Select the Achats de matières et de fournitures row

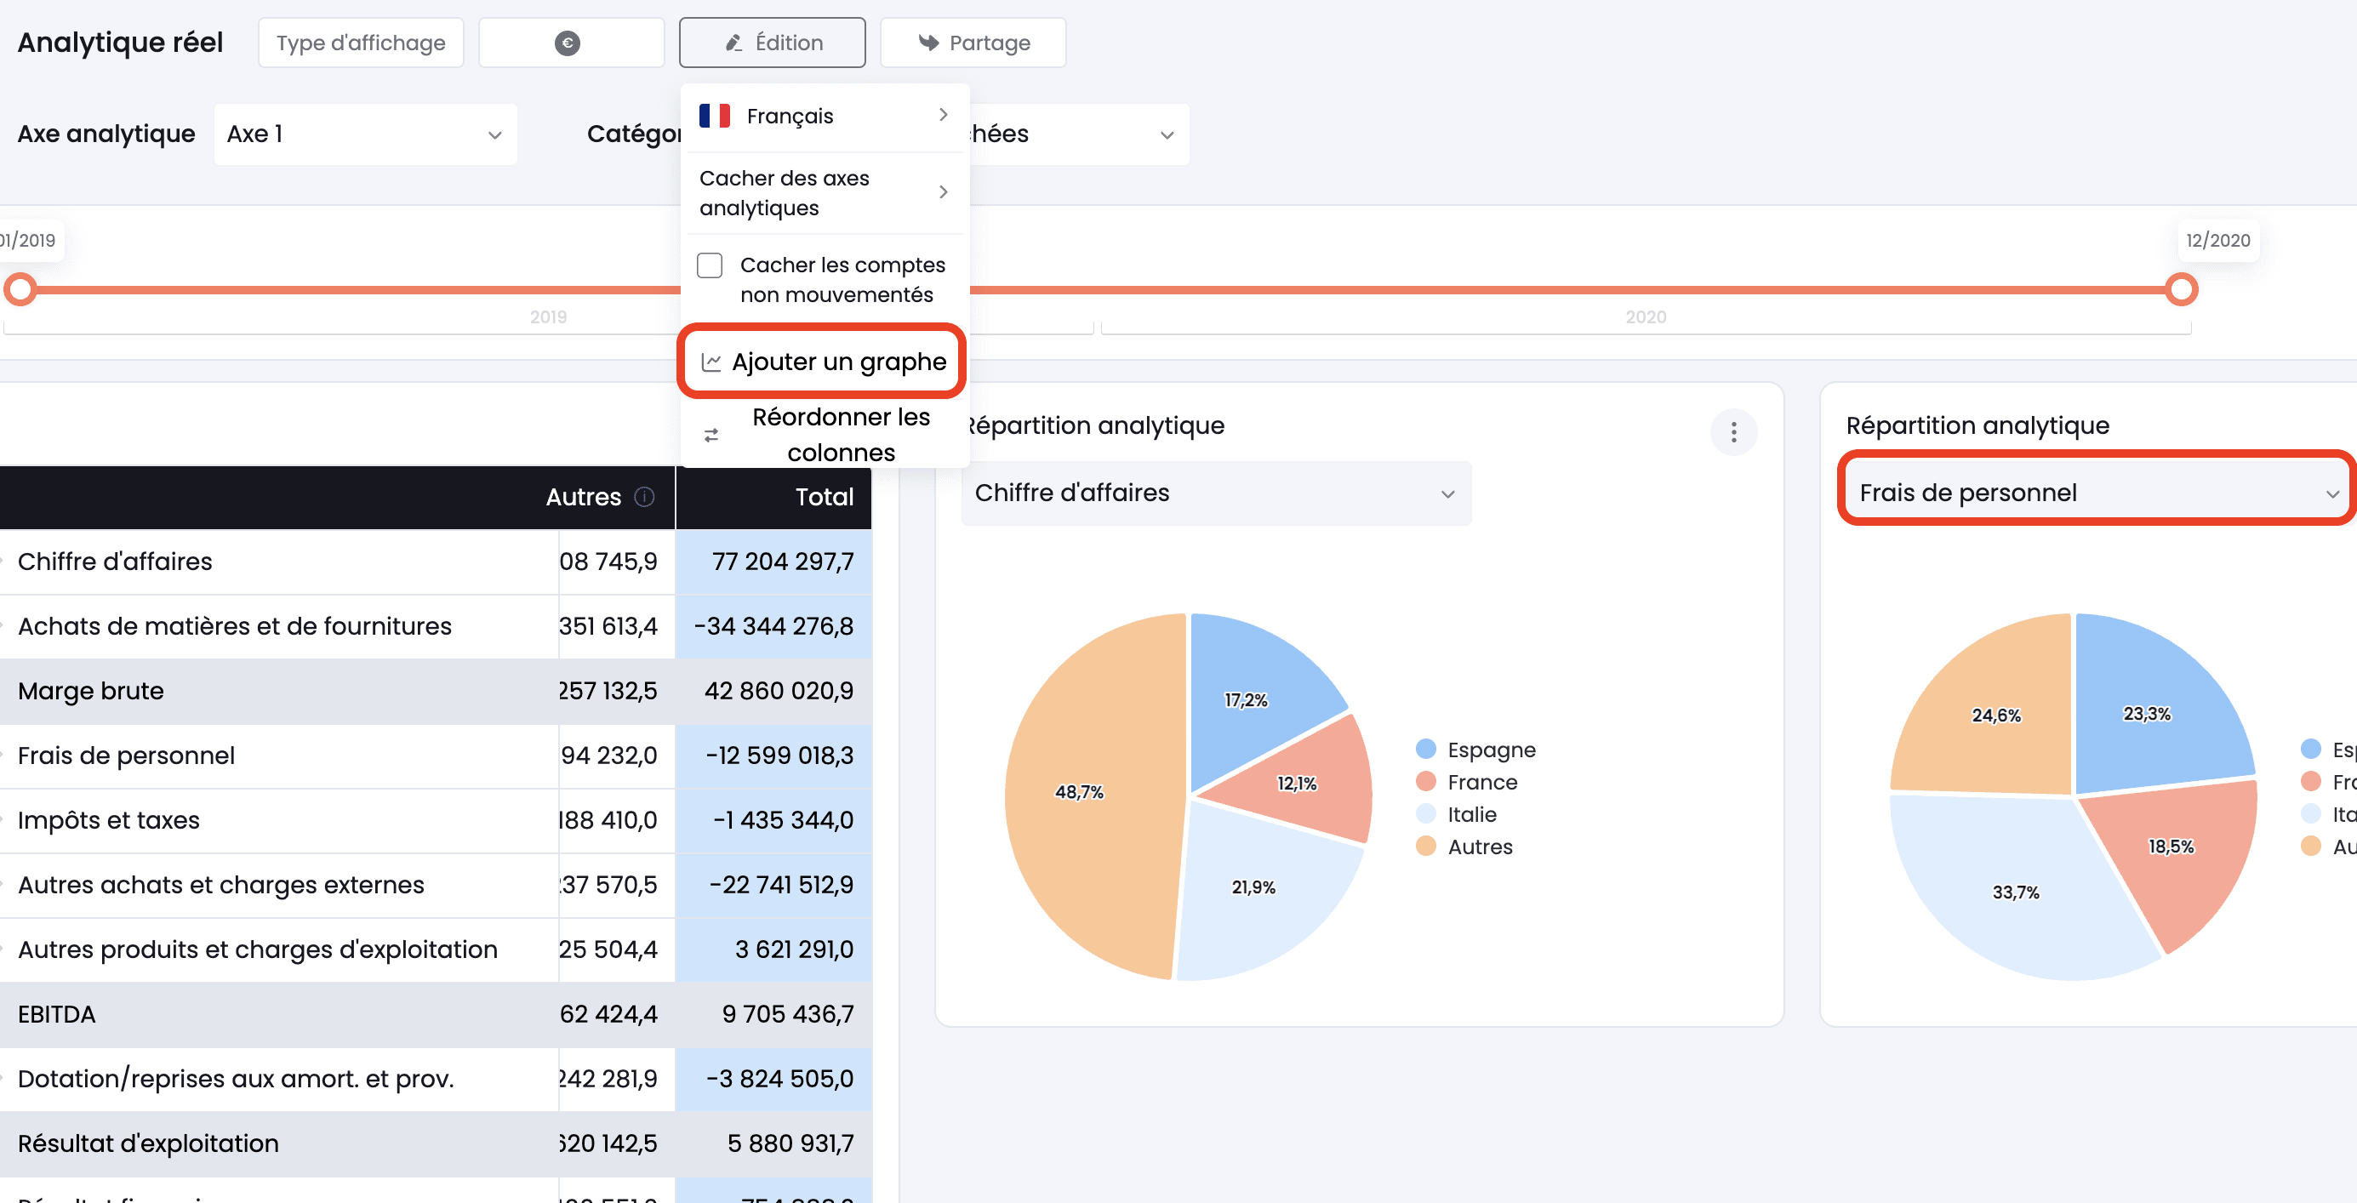(234, 627)
